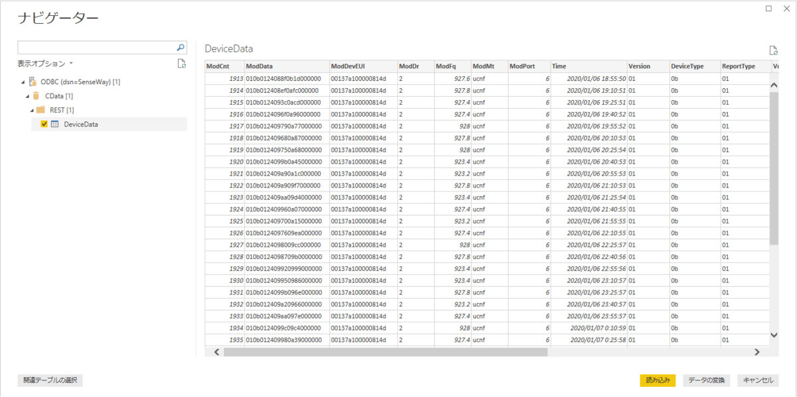
Task: Click the ReportType column header
Action: click(x=746, y=66)
